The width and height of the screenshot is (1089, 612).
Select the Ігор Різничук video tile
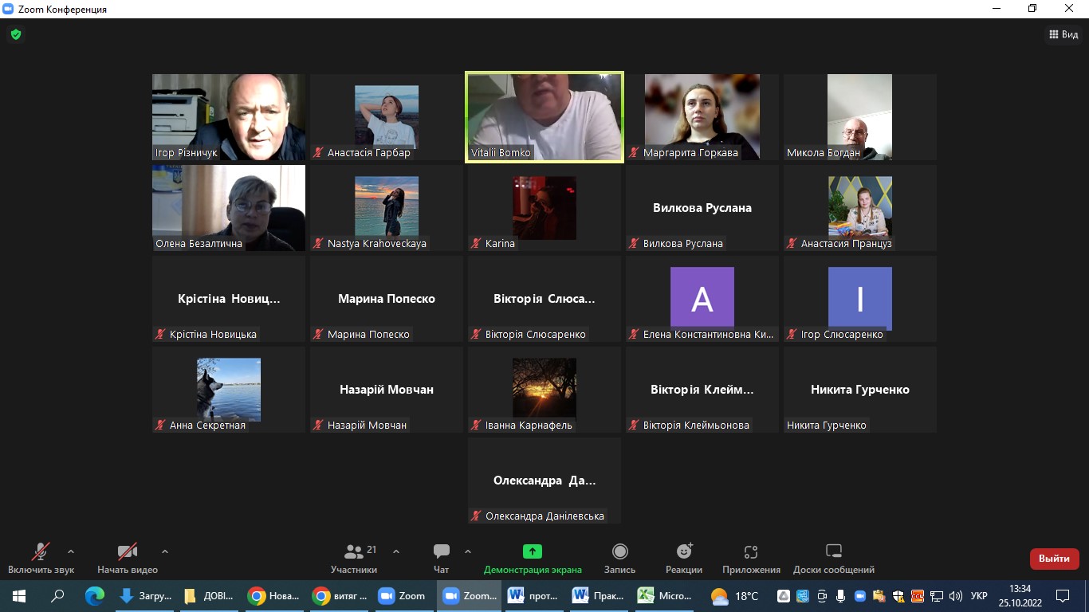click(229, 117)
